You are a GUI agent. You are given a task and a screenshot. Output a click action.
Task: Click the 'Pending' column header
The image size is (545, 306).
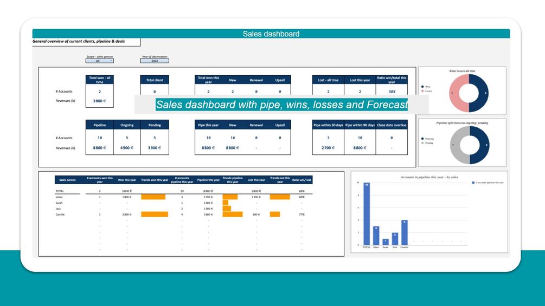(x=155, y=125)
